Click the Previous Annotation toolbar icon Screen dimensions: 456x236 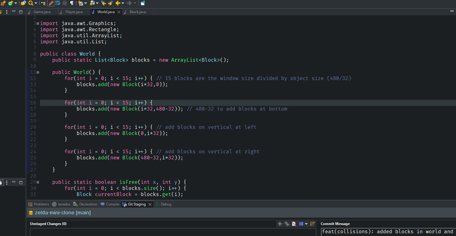[x=92, y=3]
